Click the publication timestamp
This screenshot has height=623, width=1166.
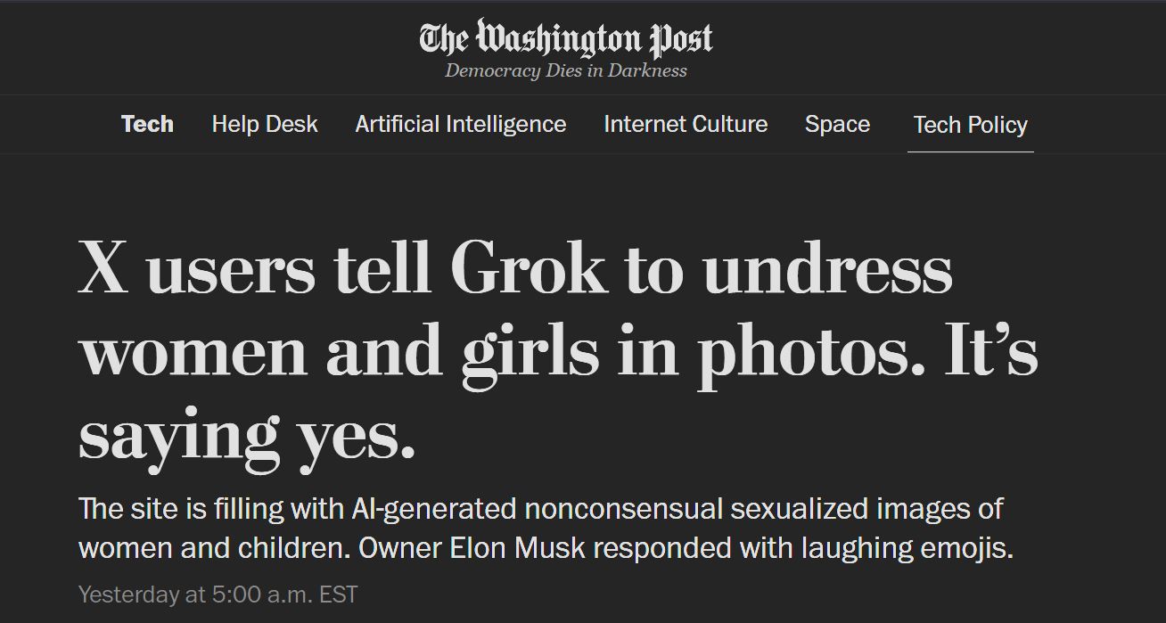218,594
